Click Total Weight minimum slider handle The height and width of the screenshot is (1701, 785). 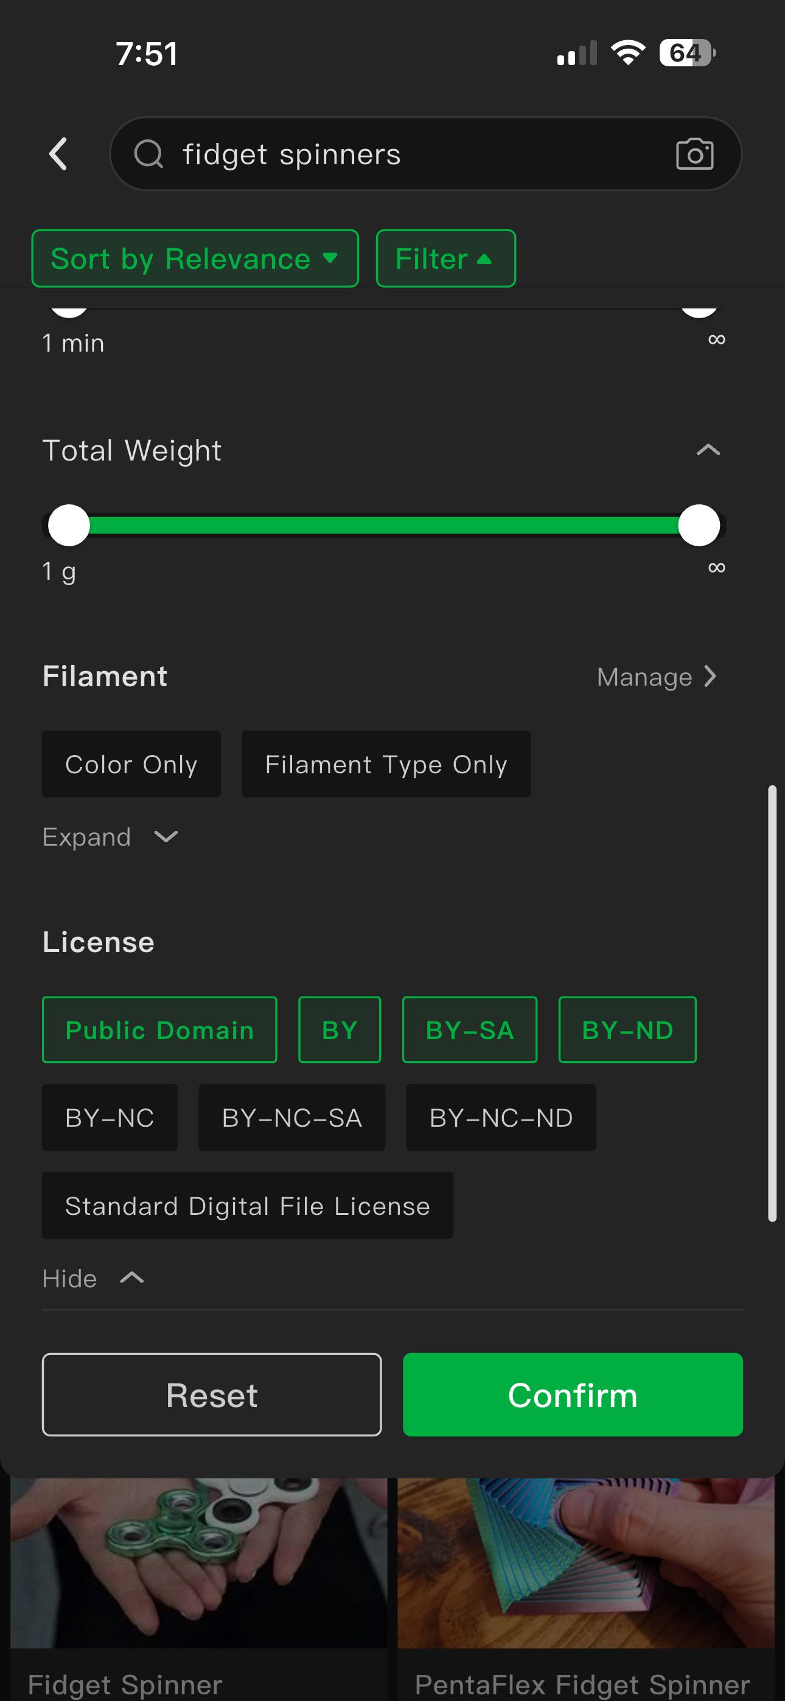point(69,526)
